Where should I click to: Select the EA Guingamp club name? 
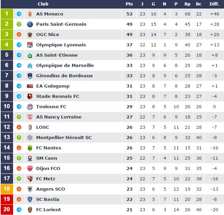pos(53,86)
